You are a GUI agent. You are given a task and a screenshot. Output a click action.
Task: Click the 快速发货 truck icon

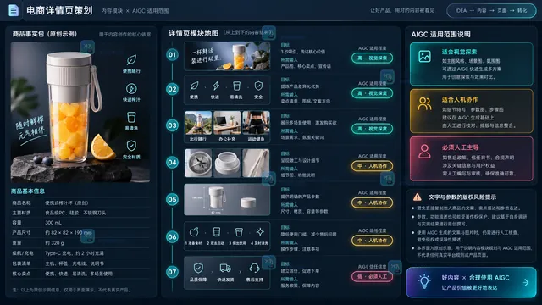pyautogui.click(x=225, y=268)
